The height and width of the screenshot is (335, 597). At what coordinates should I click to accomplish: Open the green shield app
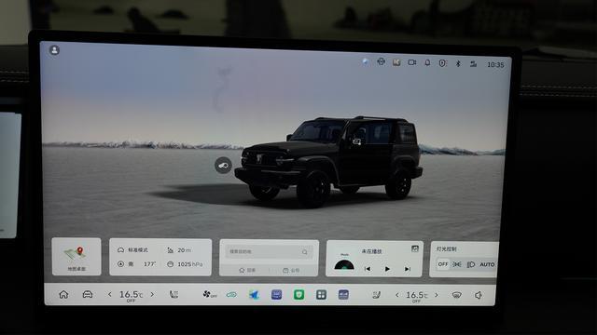(298, 294)
